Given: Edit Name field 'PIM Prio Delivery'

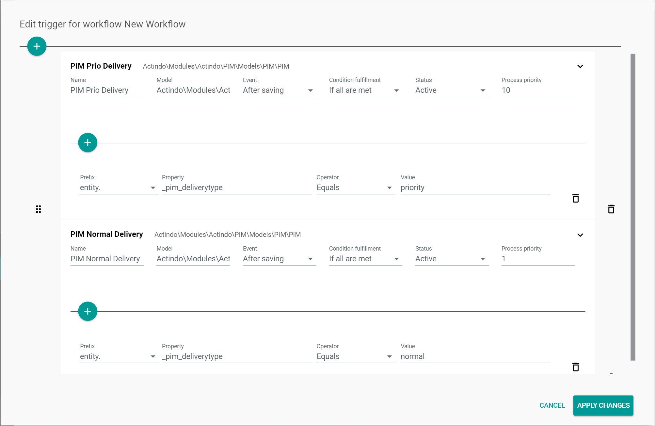Looking at the screenshot, I should click(x=107, y=90).
